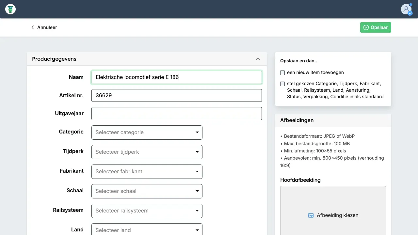Image resolution: width=418 pixels, height=235 pixels.
Task: Expand the Land dropdown
Action: (147, 230)
